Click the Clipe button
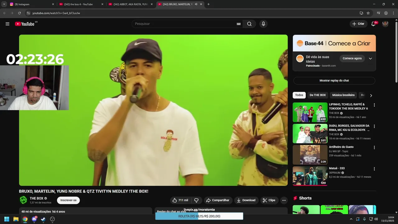The image size is (398, 224). pyautogui.click(x=269, y=200)
